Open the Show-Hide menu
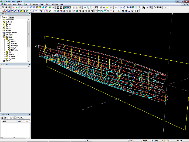The height and width of the screenshot is (142, 189). (34, 4)
